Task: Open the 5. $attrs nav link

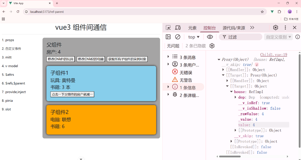Action: tap(8, 75)
